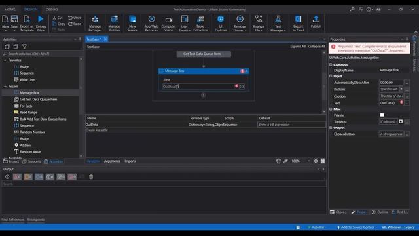The image size is (419, 236).
Task: Switch to the Project panel tab
Action: click(11, 161)
